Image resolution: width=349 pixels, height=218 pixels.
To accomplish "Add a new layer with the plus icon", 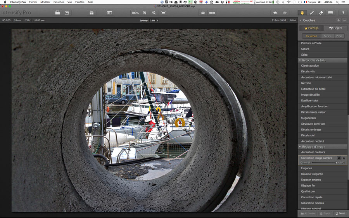I will point(339,20).
